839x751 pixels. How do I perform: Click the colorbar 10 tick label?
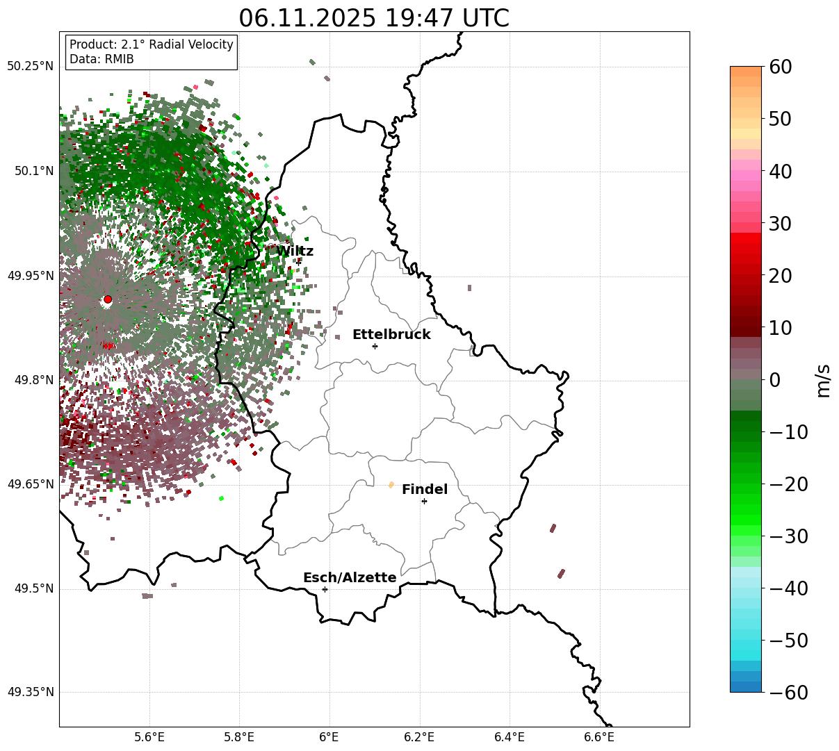pyautogui.click(x=782, y=328)
